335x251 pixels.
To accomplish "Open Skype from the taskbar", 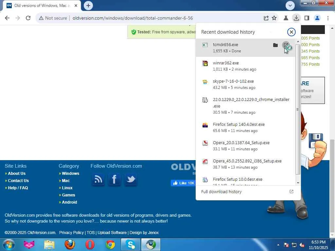I will coord(130,244).
